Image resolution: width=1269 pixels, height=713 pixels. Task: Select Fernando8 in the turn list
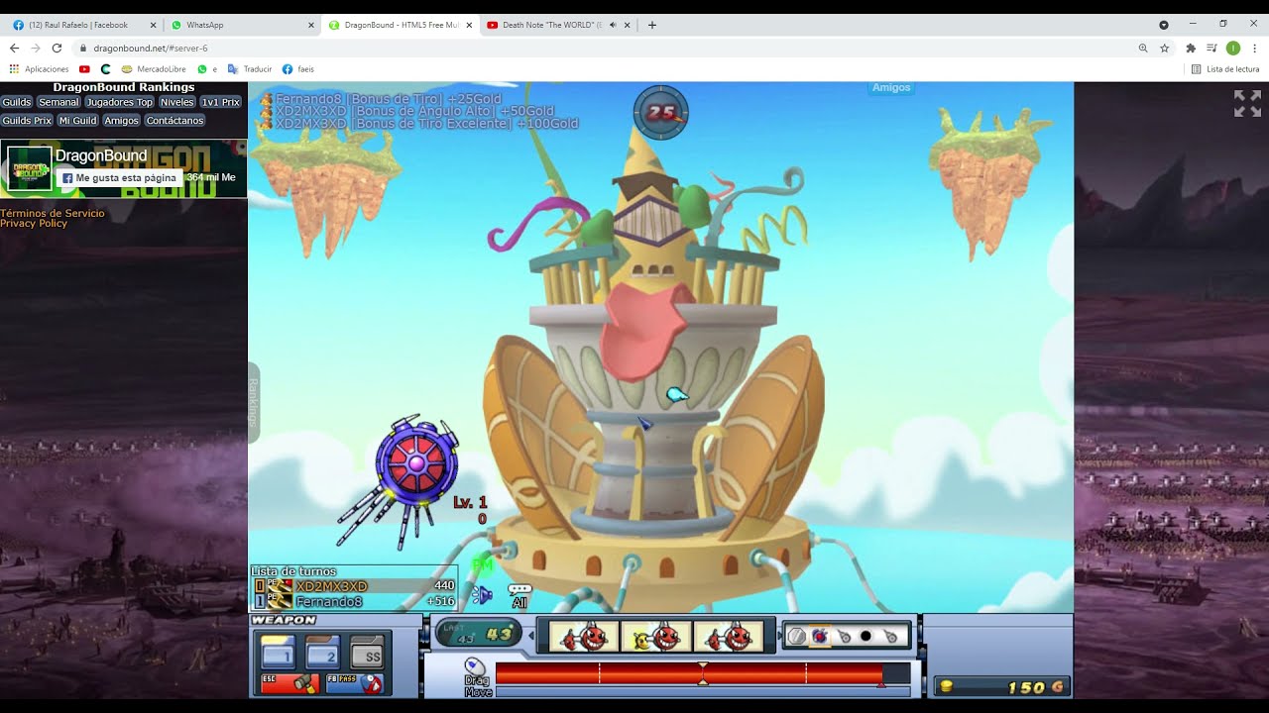pyautogui.click(x=354, y=601)
